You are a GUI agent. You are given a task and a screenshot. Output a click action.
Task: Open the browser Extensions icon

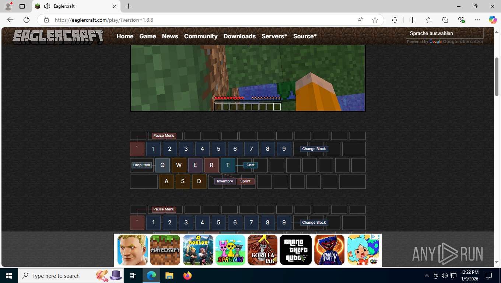click(x=395, y=20)
